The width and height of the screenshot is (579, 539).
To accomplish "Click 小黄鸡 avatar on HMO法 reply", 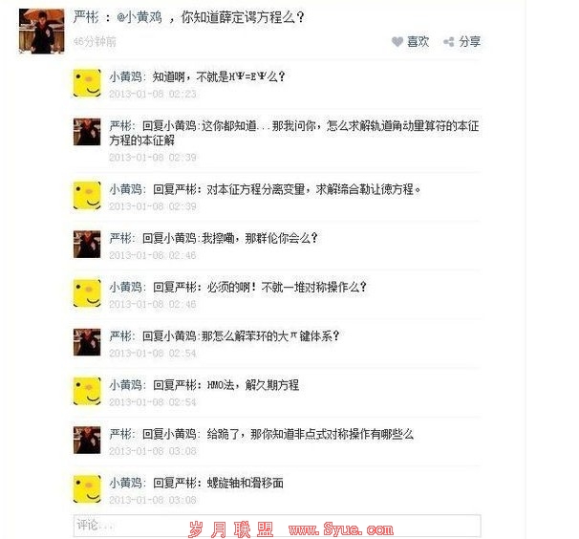I will coord(87,391).
